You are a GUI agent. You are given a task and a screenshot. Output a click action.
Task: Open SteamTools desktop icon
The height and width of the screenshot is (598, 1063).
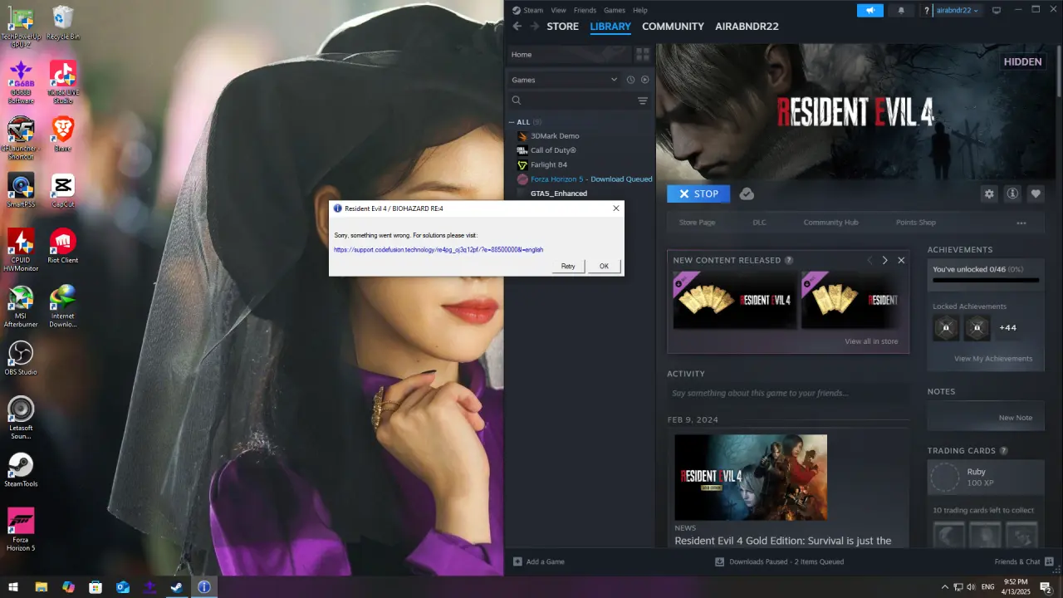click(x=21, y=470)
